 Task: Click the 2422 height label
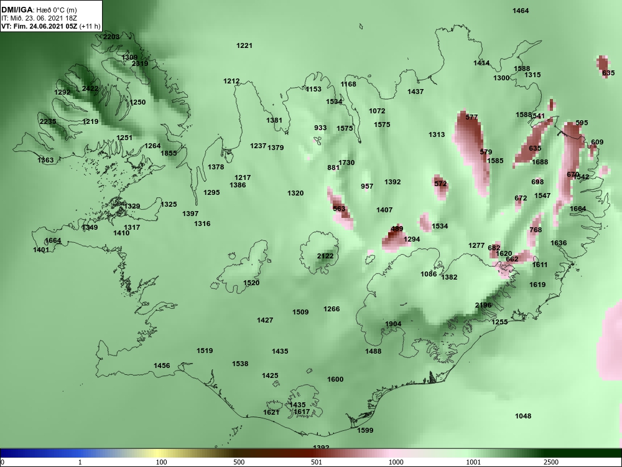click(x=90, y=88)
